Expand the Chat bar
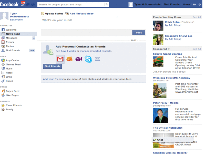 [x=172, y=140]
